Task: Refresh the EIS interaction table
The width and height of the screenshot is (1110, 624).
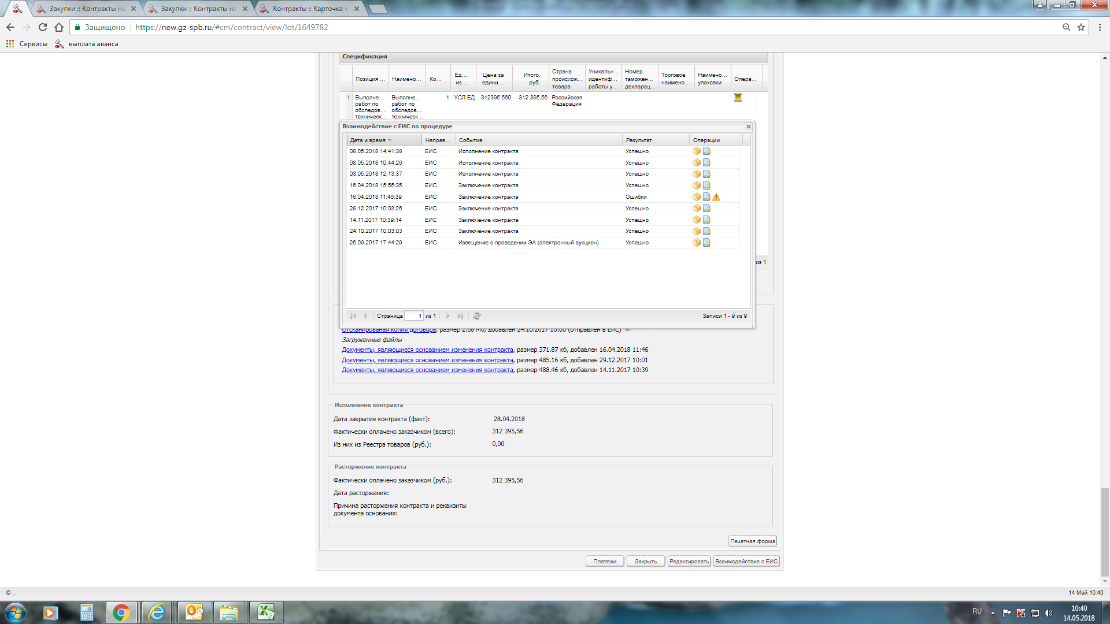Action: point(477,316)
